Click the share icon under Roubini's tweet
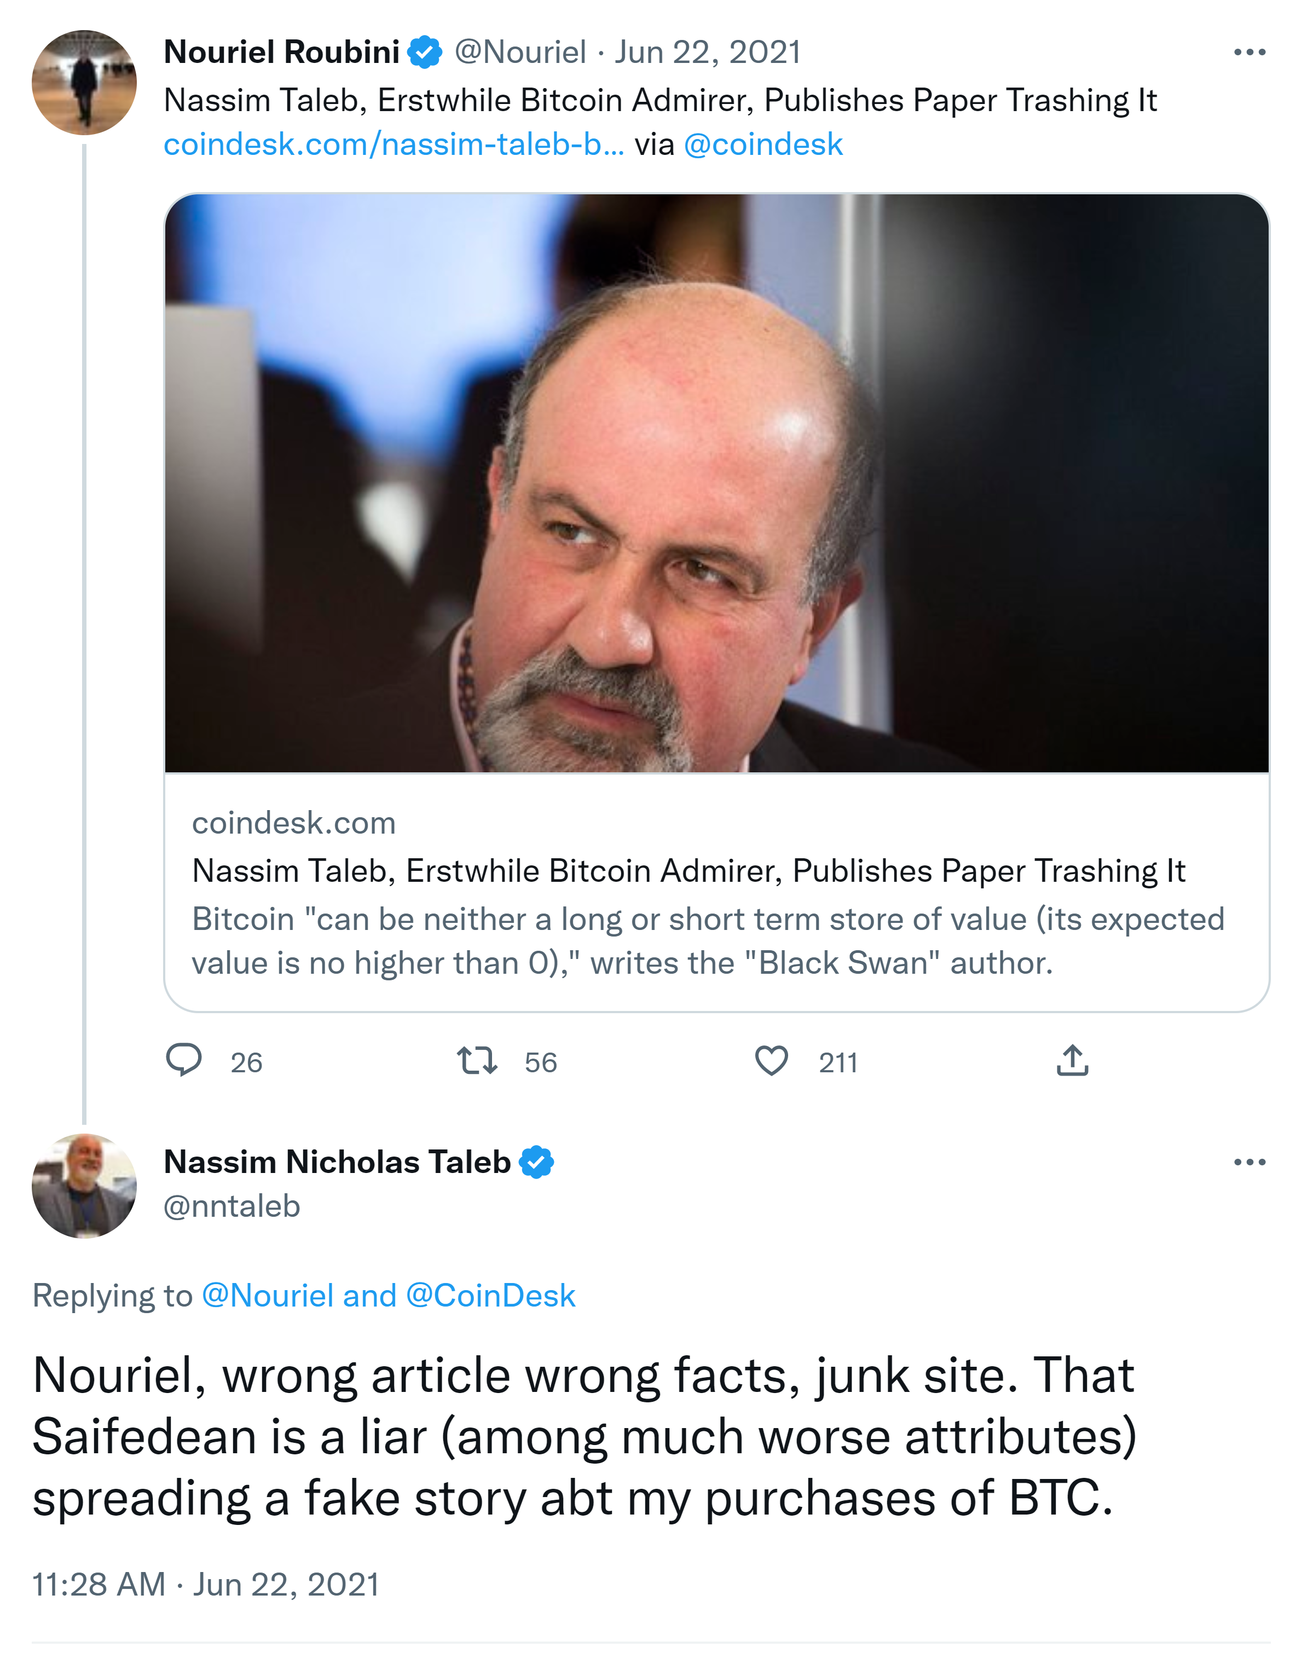This screenshot has height=1670, width=1290. click(x=1072, y=1061)
